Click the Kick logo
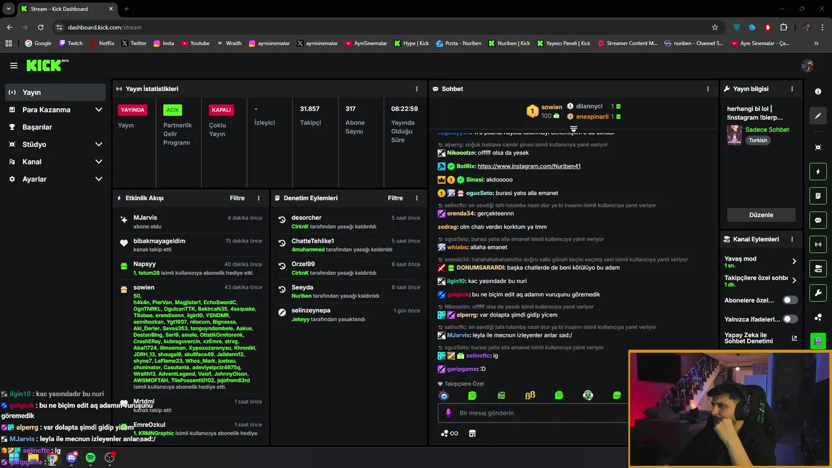The height and width of the screenshot is (468, 832). (x=46, y=65)
